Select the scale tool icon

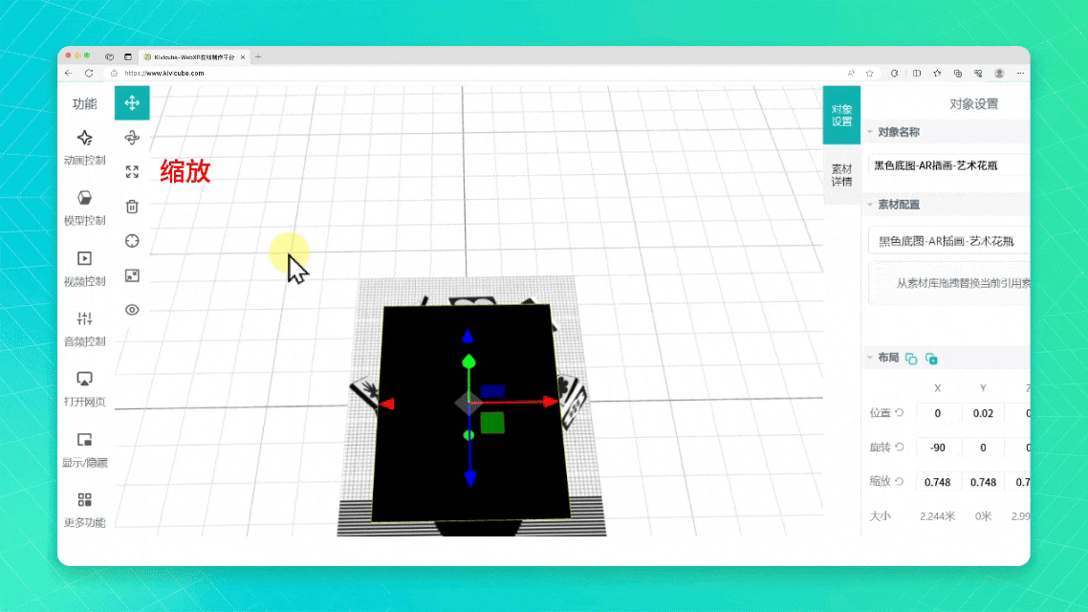point(132,172)
